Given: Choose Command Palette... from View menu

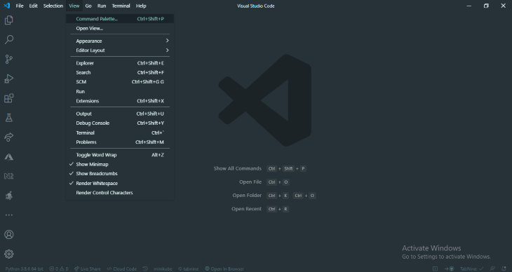Looking at the screenshot, I should coord(120,19).
